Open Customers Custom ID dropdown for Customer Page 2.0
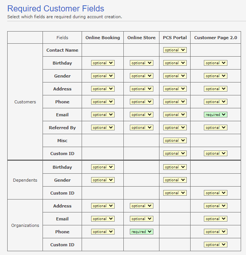The height and width of the screenshot is (255, 246). coord(216,154)
